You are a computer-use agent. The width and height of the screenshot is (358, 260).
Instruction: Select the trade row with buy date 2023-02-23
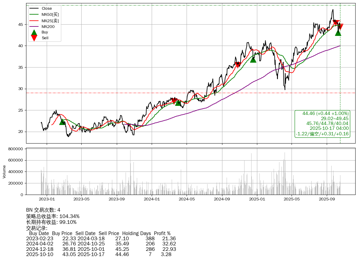[101, 239]
